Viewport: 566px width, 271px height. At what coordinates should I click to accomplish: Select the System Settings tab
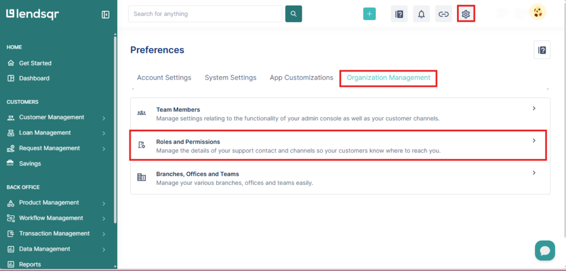230,78
